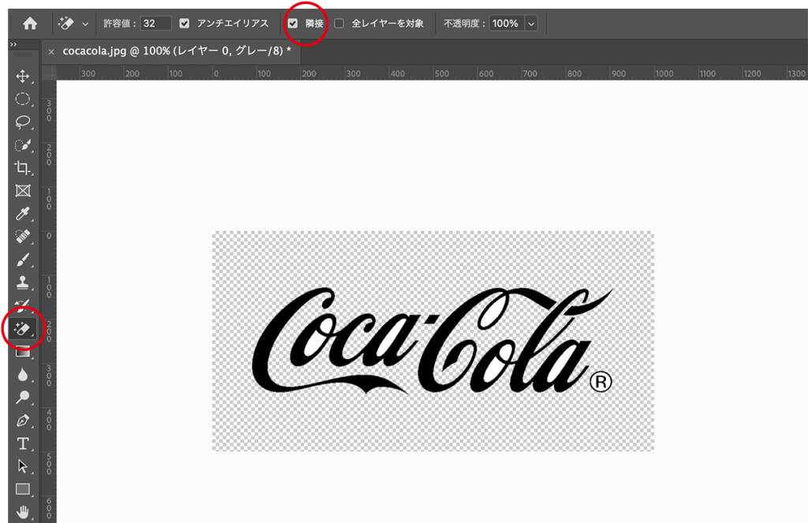The image size is (808, 523).
Task: Expand the collapsed toolbar with double arrows
Action: tap(13, 46)
